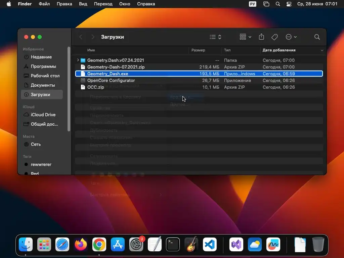Sort by Дата добавления column header
This screenshot has height=258, width=344.
tap(279, 50)
